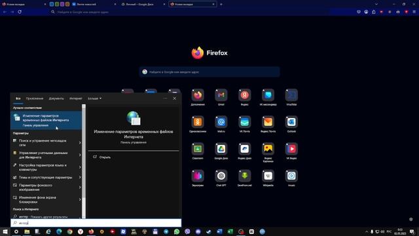Switch to the 'Лента новостей' browser tab
Viewport: 419px width, 236px height.
coord(94,5)
